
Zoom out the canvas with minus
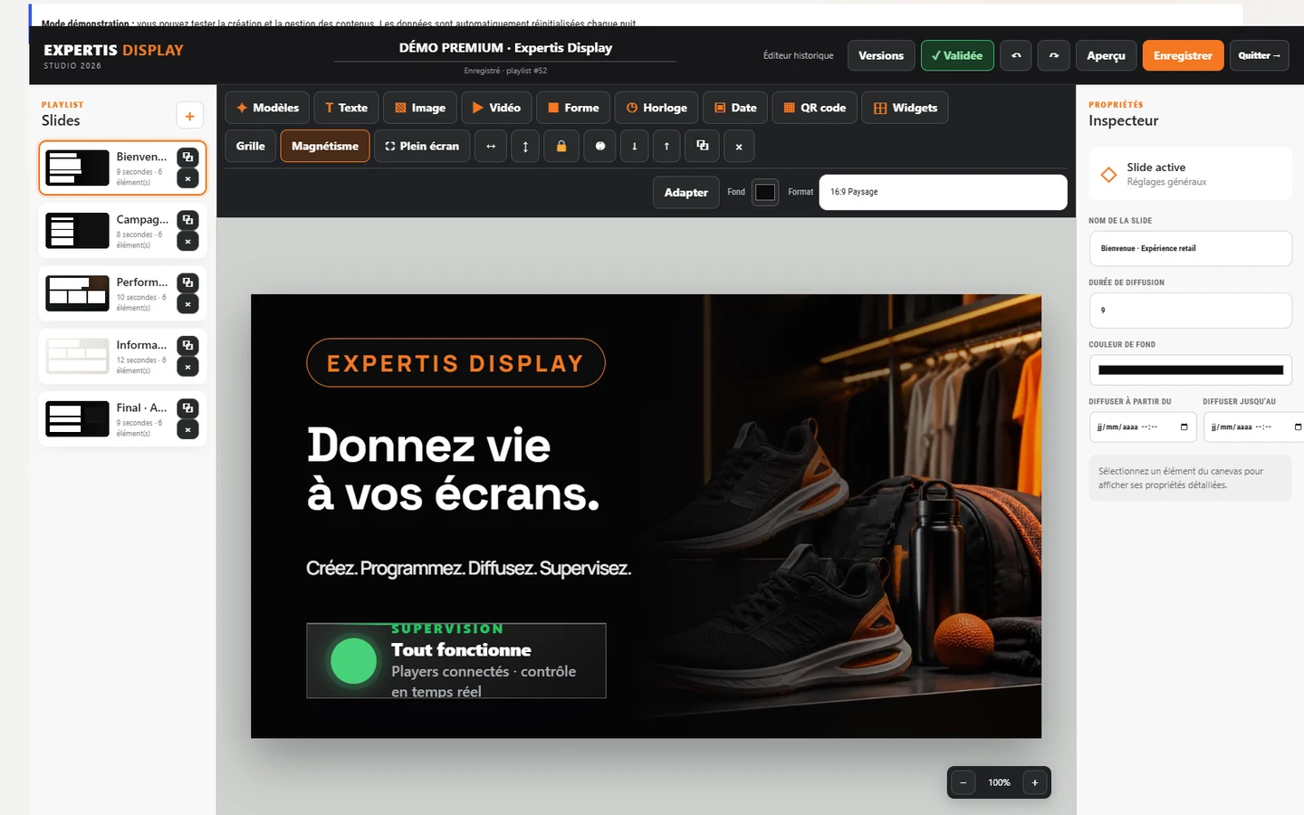(x=963, y=782)
